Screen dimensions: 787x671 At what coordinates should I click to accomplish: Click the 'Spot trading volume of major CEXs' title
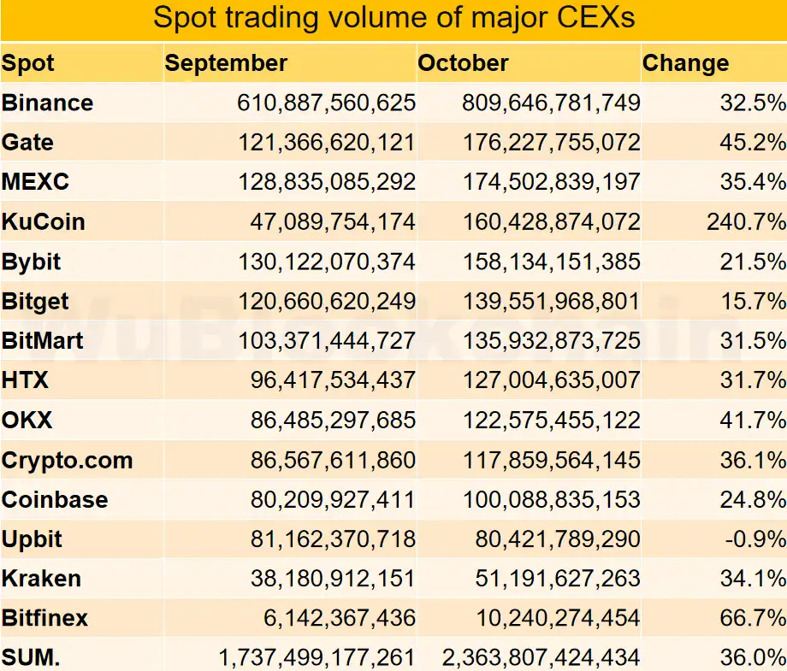393,18
